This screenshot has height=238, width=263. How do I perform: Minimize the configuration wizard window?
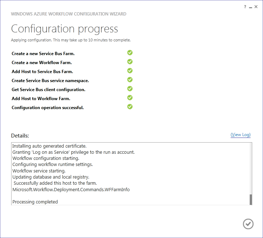point(251,7)
